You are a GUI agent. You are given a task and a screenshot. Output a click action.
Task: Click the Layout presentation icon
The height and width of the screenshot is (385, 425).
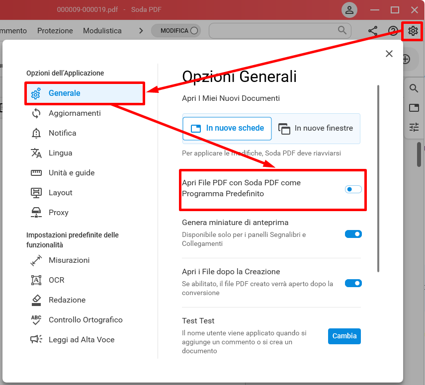pos(36,193)
